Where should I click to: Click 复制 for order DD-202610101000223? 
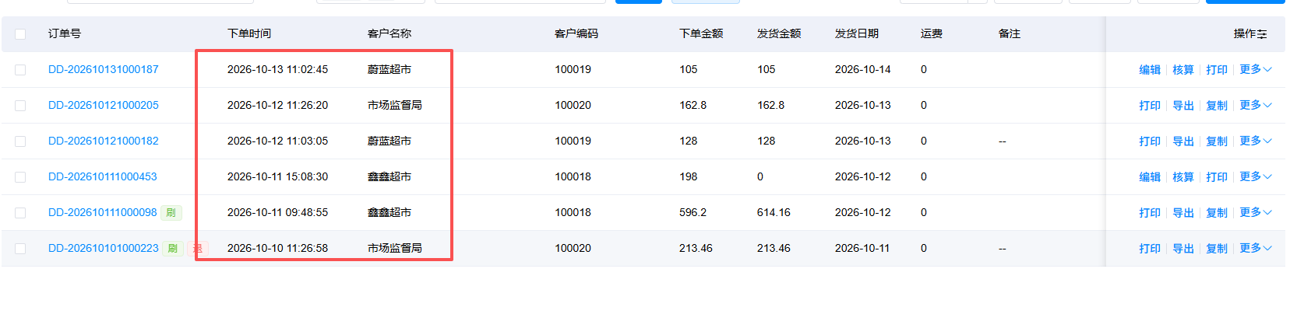pyautogui.click(x=1217, y=249)
